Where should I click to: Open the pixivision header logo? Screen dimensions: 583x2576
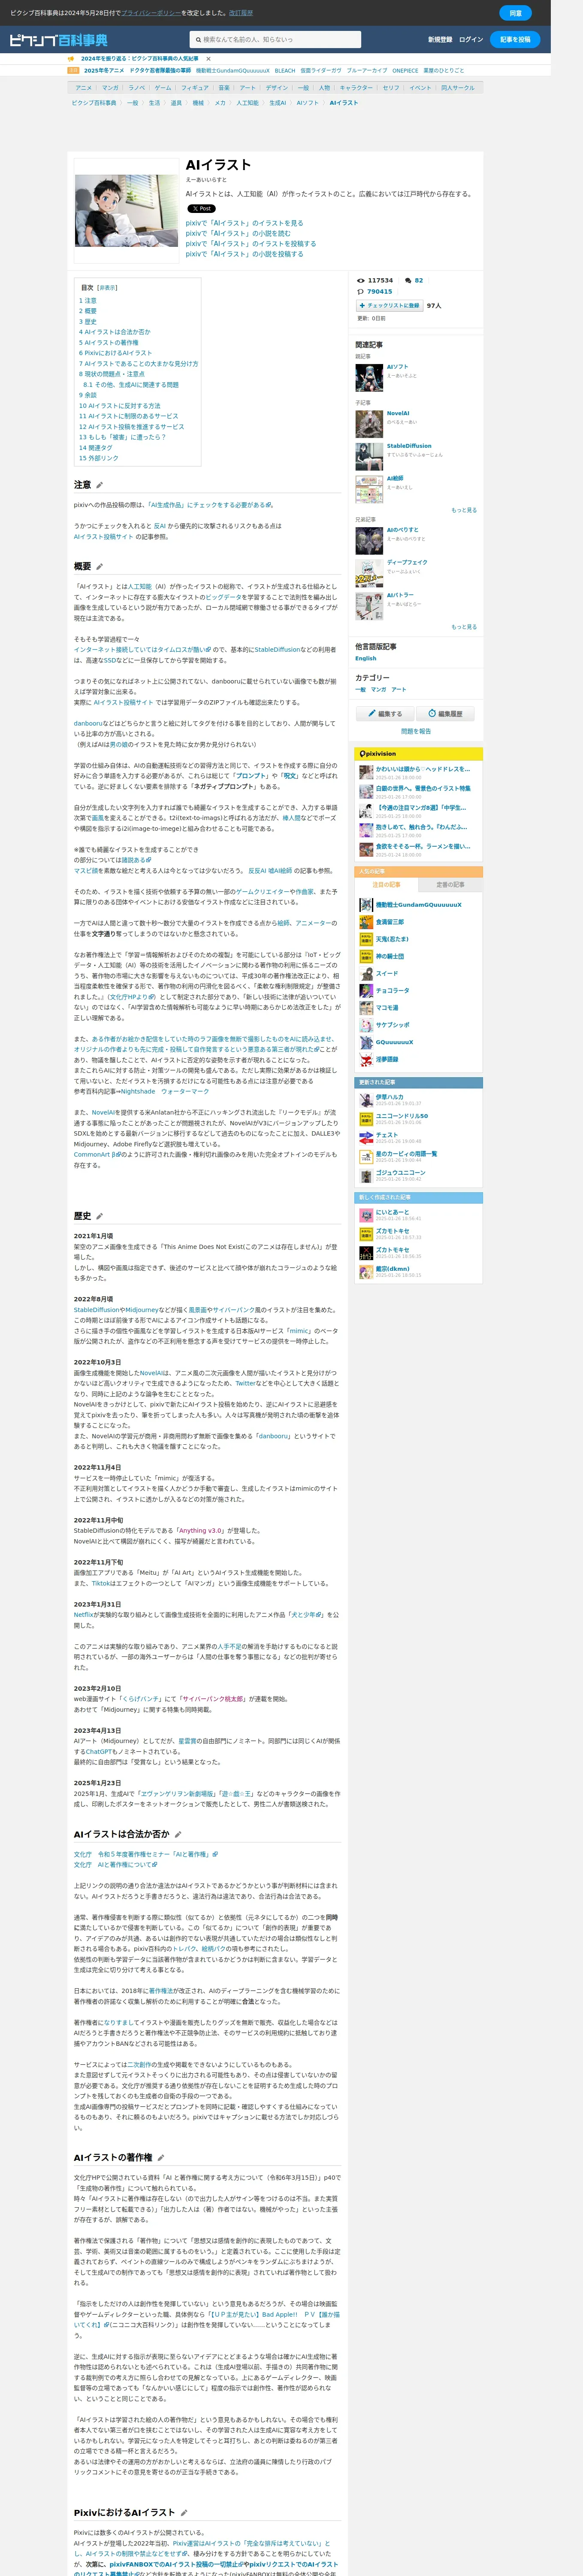tap(378, 754)
